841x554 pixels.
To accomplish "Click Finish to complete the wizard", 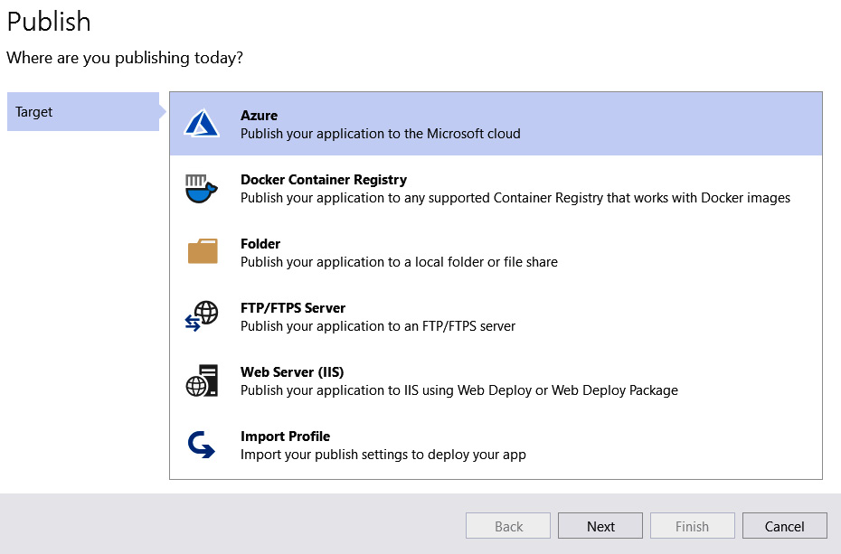I will [692, 525].
